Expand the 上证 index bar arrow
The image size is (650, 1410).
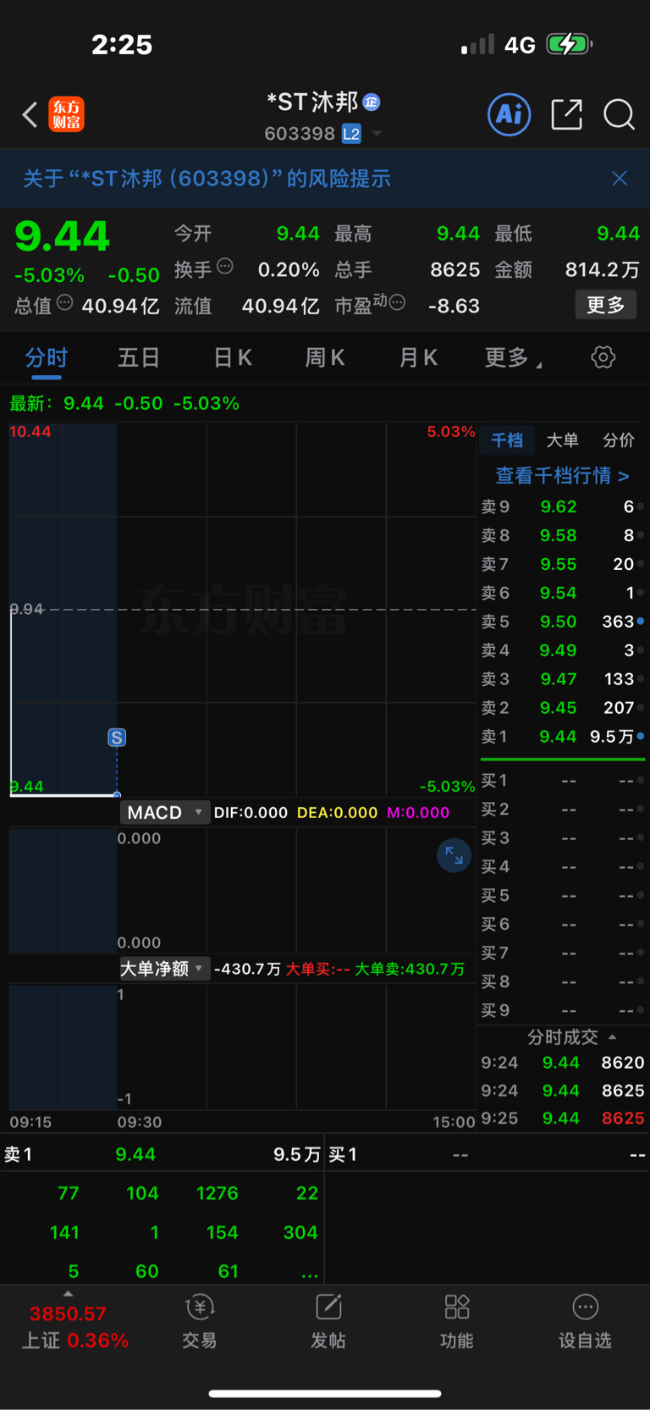click(x=68, y=1294)
